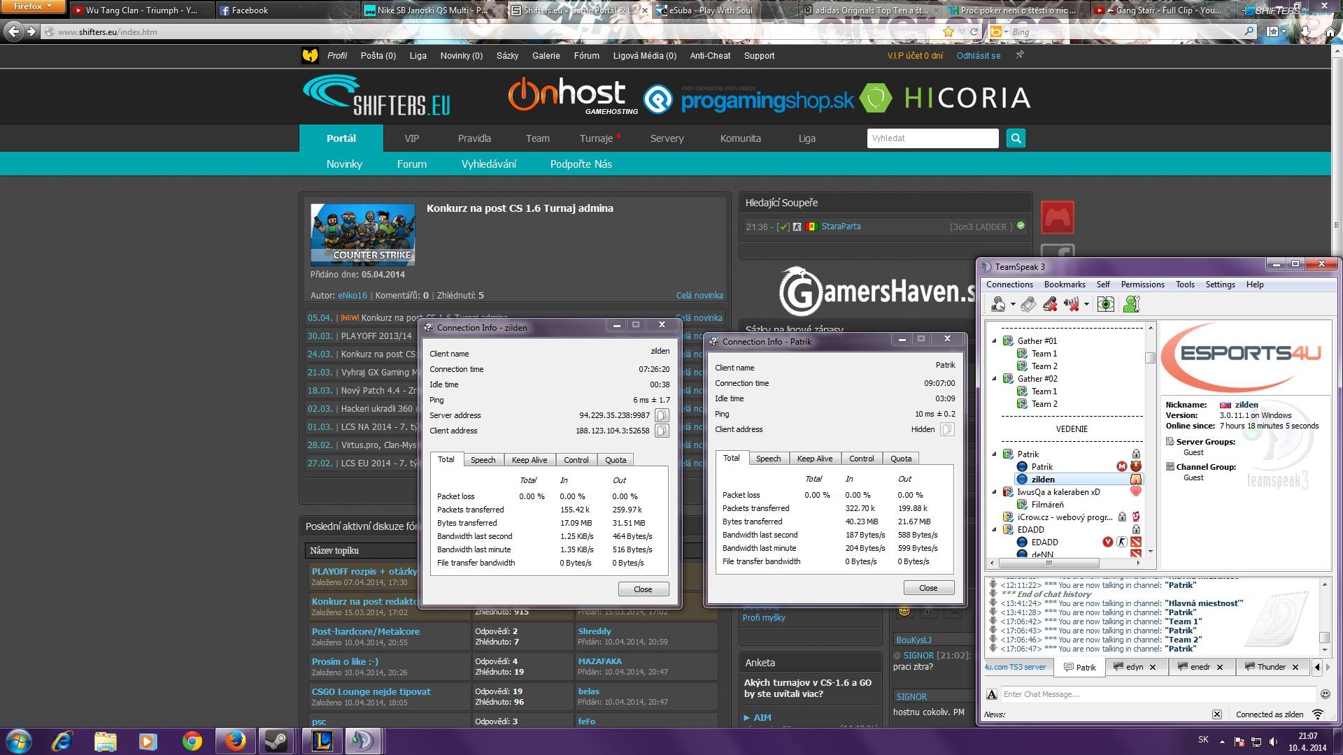The height and width of the screenshot is (755, 1343).
Task: Copy hidden client address in Patrik info
Action: pyautogui.click(x=946, y=429)
